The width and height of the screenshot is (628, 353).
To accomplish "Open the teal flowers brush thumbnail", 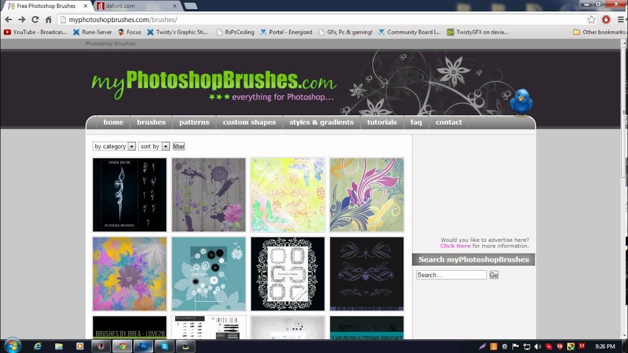I will (x=209, y=274).
